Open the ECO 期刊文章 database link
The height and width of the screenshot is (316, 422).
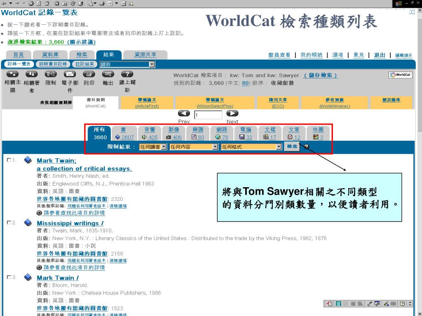click(278, 102)
